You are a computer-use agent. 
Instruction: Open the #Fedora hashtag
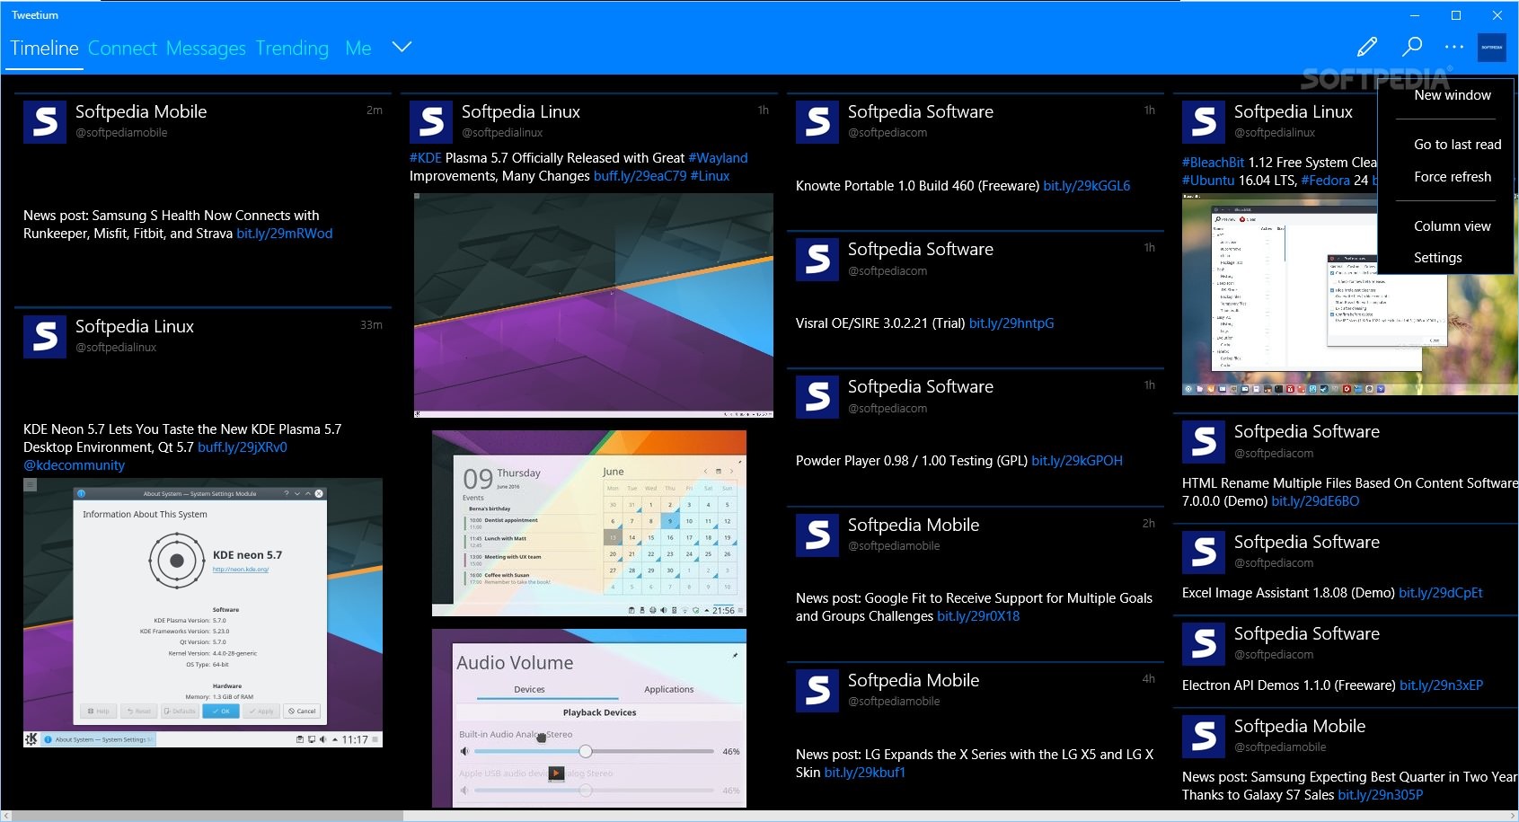[1326, 181]
